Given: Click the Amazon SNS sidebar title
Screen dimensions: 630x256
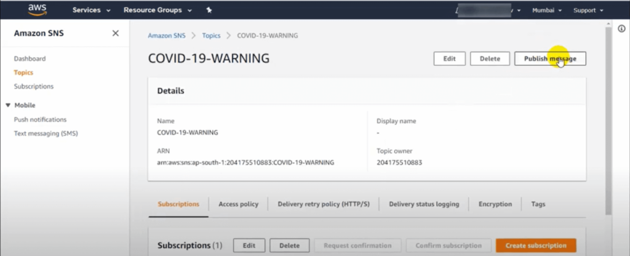Looking at the screenshot, I should [x=39, y=33].
